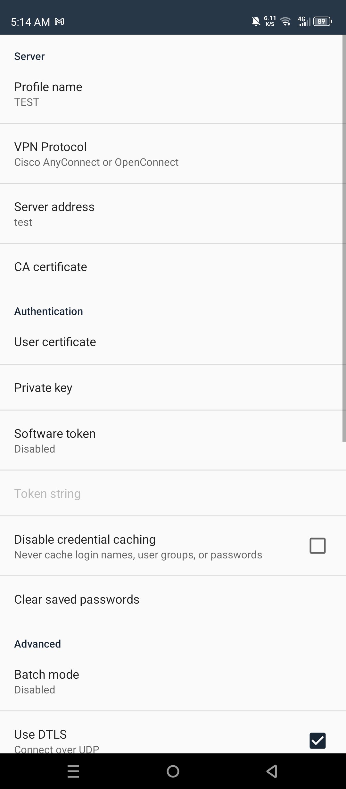Uncheck the Use DTLS checkbox
The width and height of the screenshot is (346, 789).
[317, 741]
